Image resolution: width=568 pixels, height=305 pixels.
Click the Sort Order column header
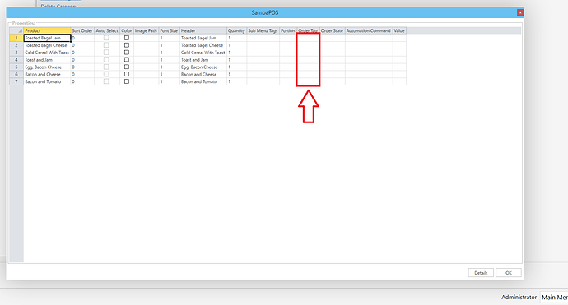[82, 30]
